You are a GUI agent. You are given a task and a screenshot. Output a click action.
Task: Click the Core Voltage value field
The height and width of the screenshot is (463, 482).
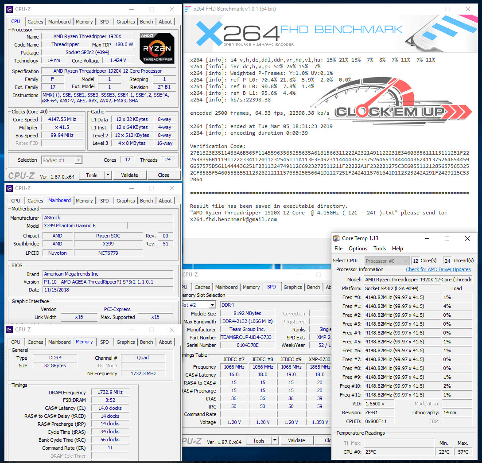coord(118,61)
